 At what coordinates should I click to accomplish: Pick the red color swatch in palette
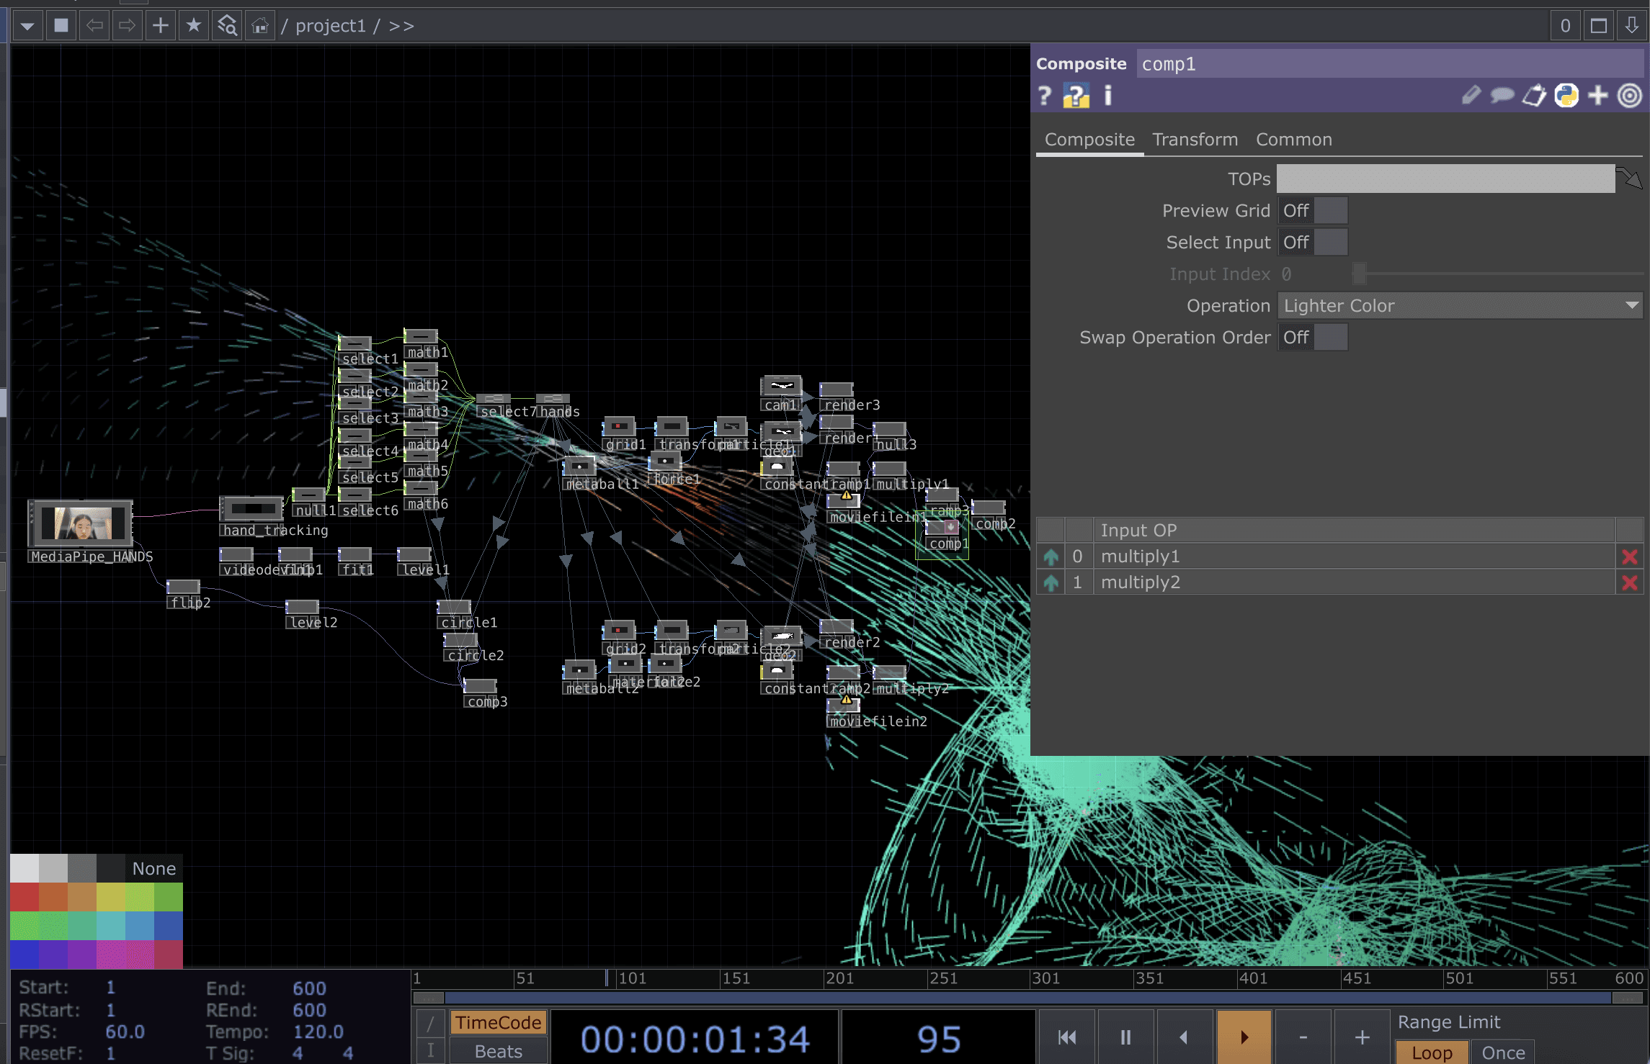[24, 897]
